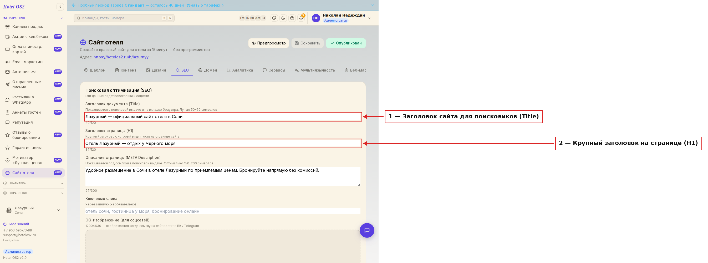The height and width of the screenshot is (263, 708).
Task: Click the OG-изображение upload area
Action: click(223, 246)
